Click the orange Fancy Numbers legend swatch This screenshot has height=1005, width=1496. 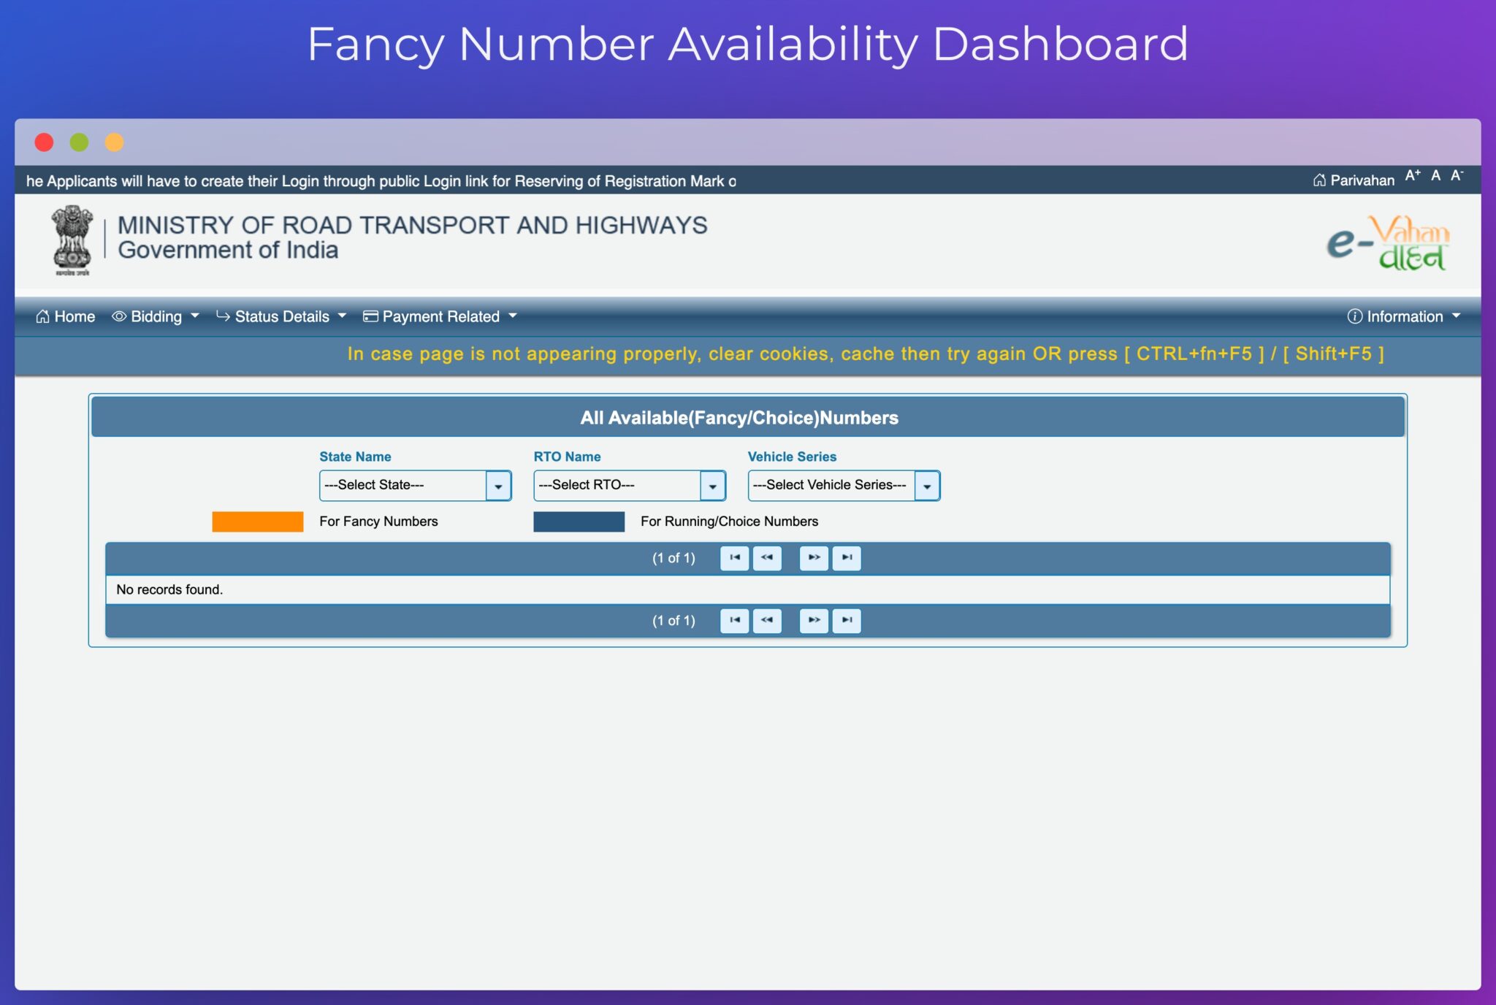coord(257,521)
